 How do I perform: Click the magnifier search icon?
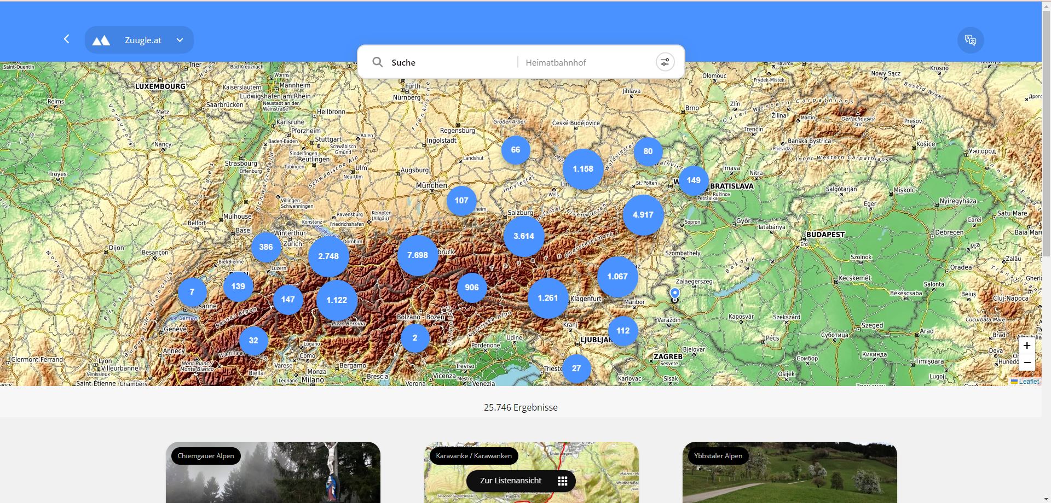(x=378, y=62)
